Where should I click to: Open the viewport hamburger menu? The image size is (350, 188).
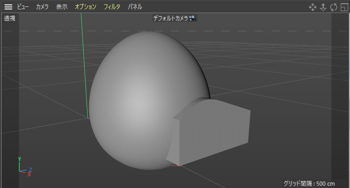pos(8,7)
